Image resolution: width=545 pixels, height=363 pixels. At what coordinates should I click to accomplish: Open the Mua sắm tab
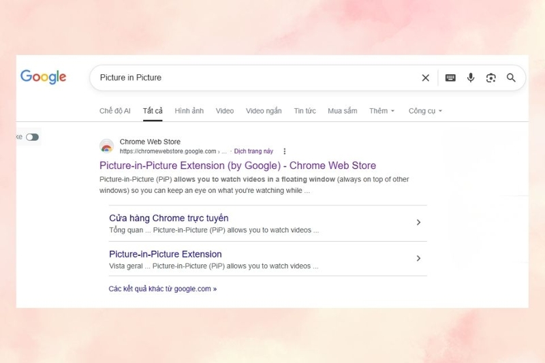coord(343,111)
